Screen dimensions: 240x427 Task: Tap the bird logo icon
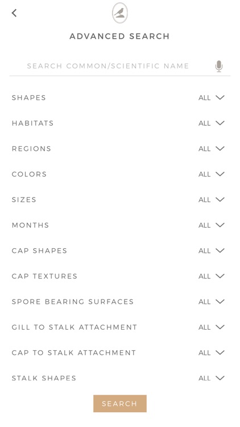click(x=120, y=13)
